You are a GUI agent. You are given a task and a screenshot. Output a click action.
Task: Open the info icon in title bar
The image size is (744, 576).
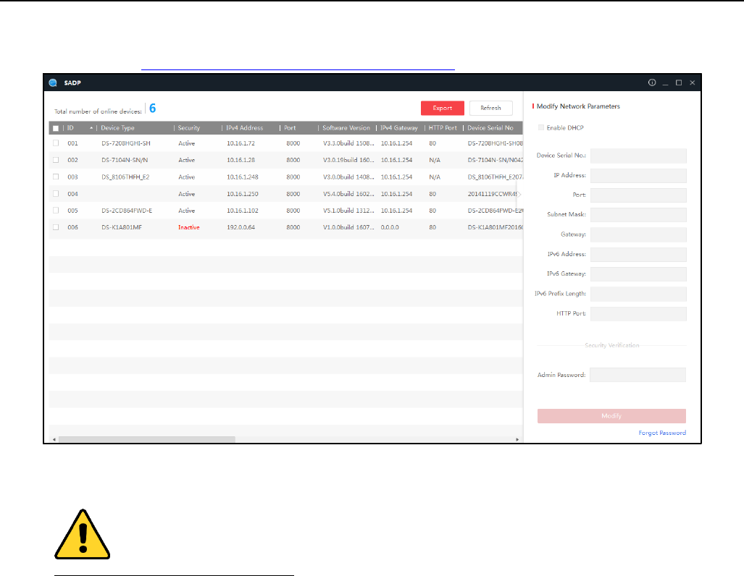pyautogui.click(x=652, y=82)
